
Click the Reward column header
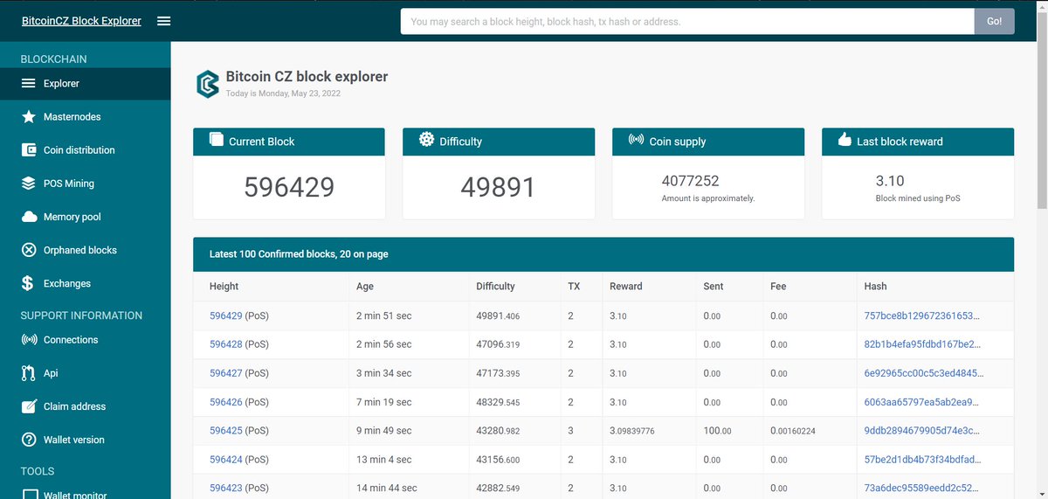[625, 287]
